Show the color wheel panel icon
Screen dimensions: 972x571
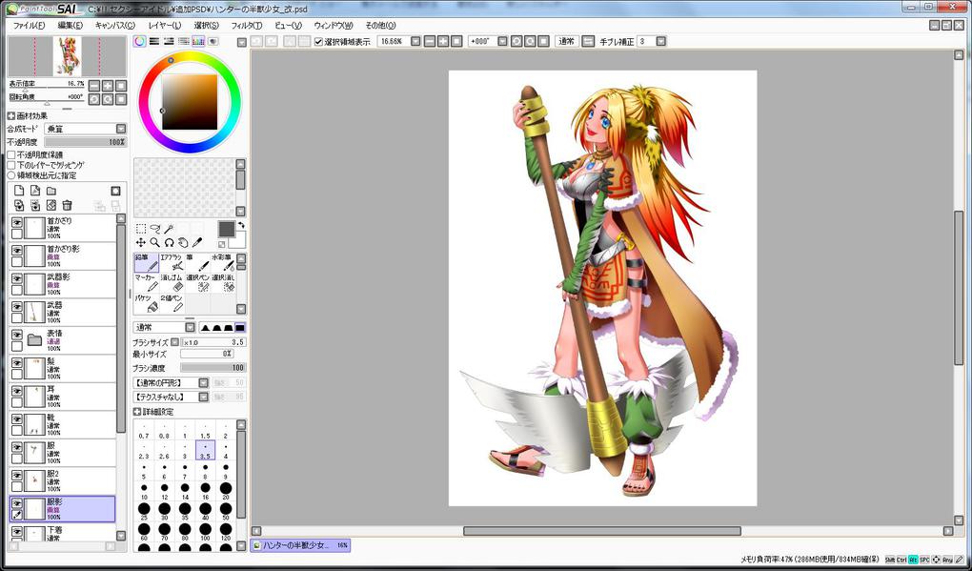(x=140, y=42)
